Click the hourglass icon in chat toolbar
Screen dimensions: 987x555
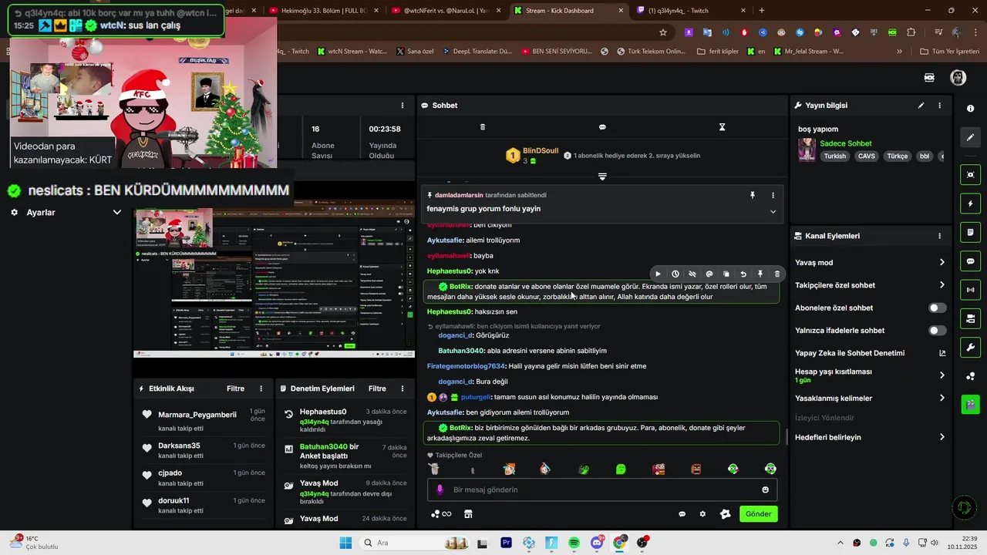[722, 127]
